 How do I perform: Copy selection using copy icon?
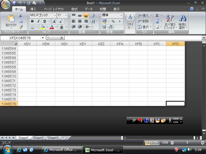21,21
